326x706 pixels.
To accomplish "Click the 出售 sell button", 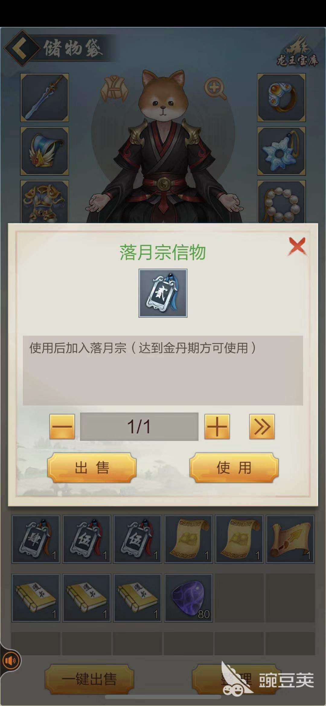I will click(x=92, y=468).
